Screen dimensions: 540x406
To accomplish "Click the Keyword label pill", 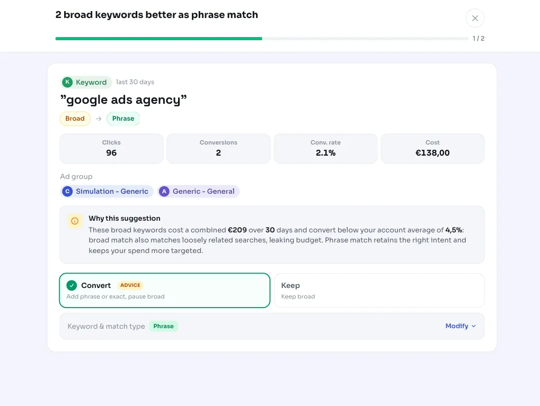I will 86,82.
